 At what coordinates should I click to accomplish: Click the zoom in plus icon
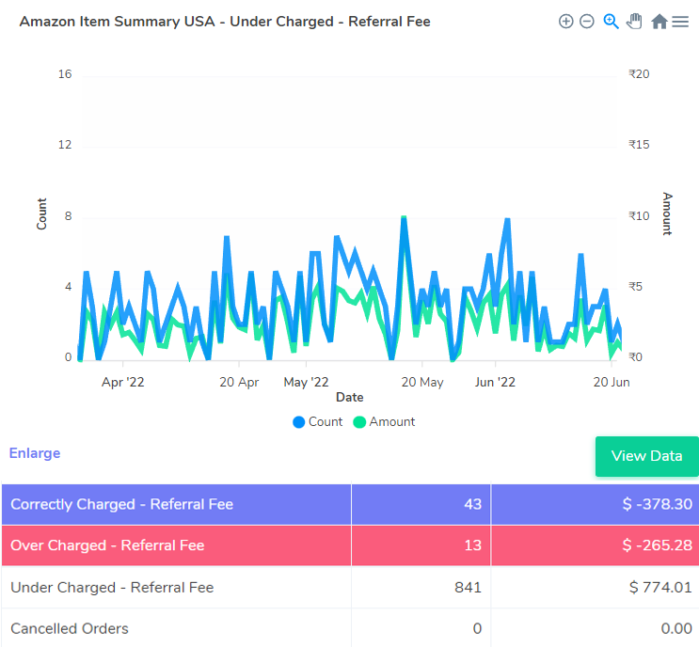(565, 22)
